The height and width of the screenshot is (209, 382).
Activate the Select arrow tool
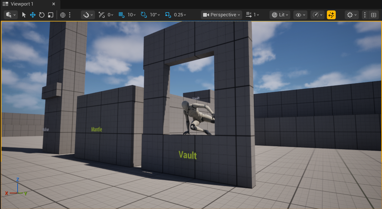click(24, 15)
